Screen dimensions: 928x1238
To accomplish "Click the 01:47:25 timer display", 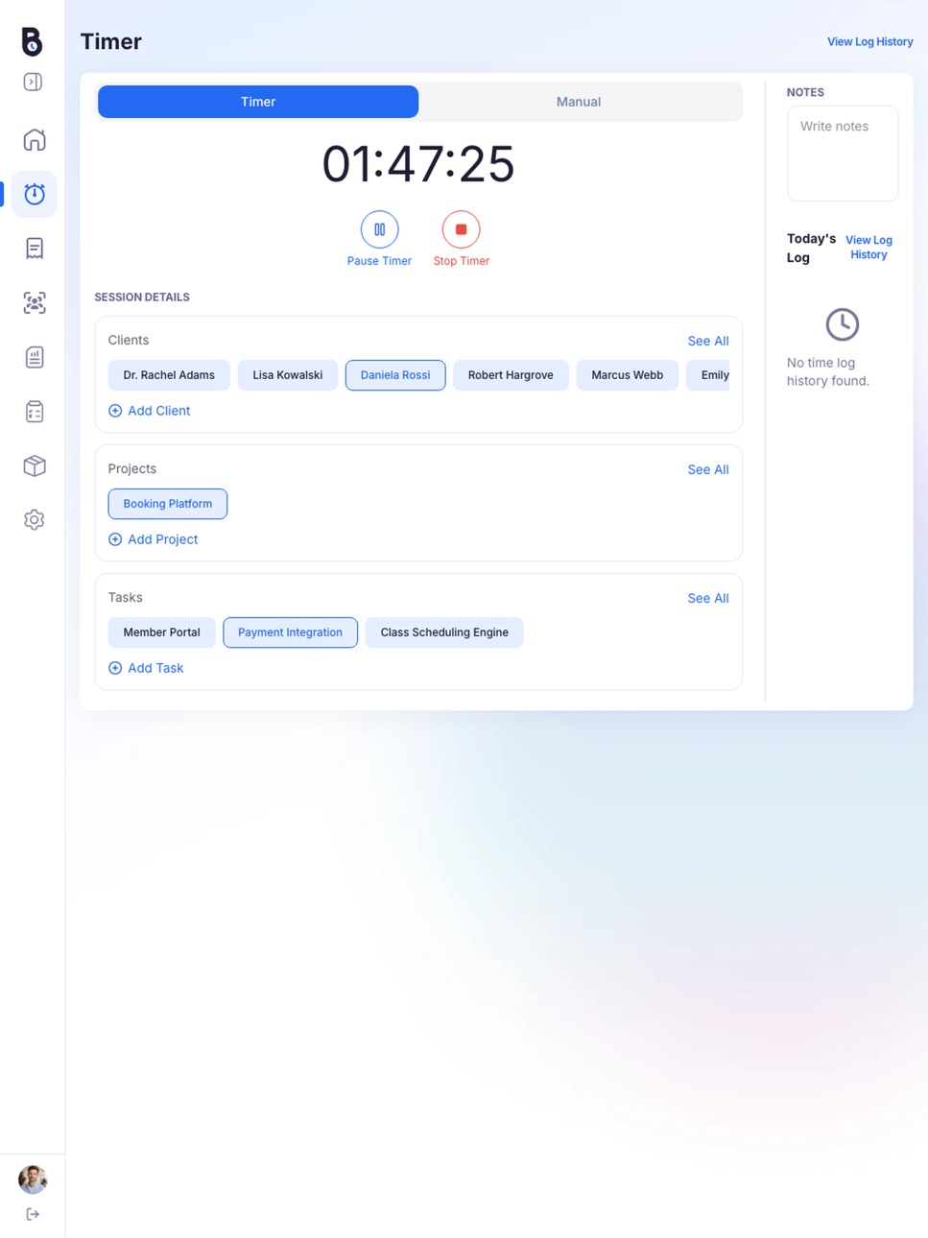I will click(418, 164).
